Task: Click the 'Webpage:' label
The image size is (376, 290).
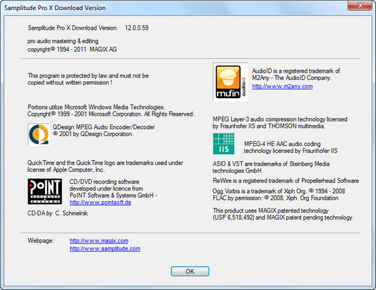Action: coord(41,240)
